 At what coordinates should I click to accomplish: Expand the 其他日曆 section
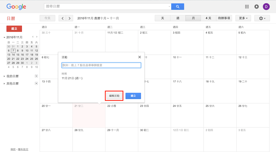click(x=4, y=83)
